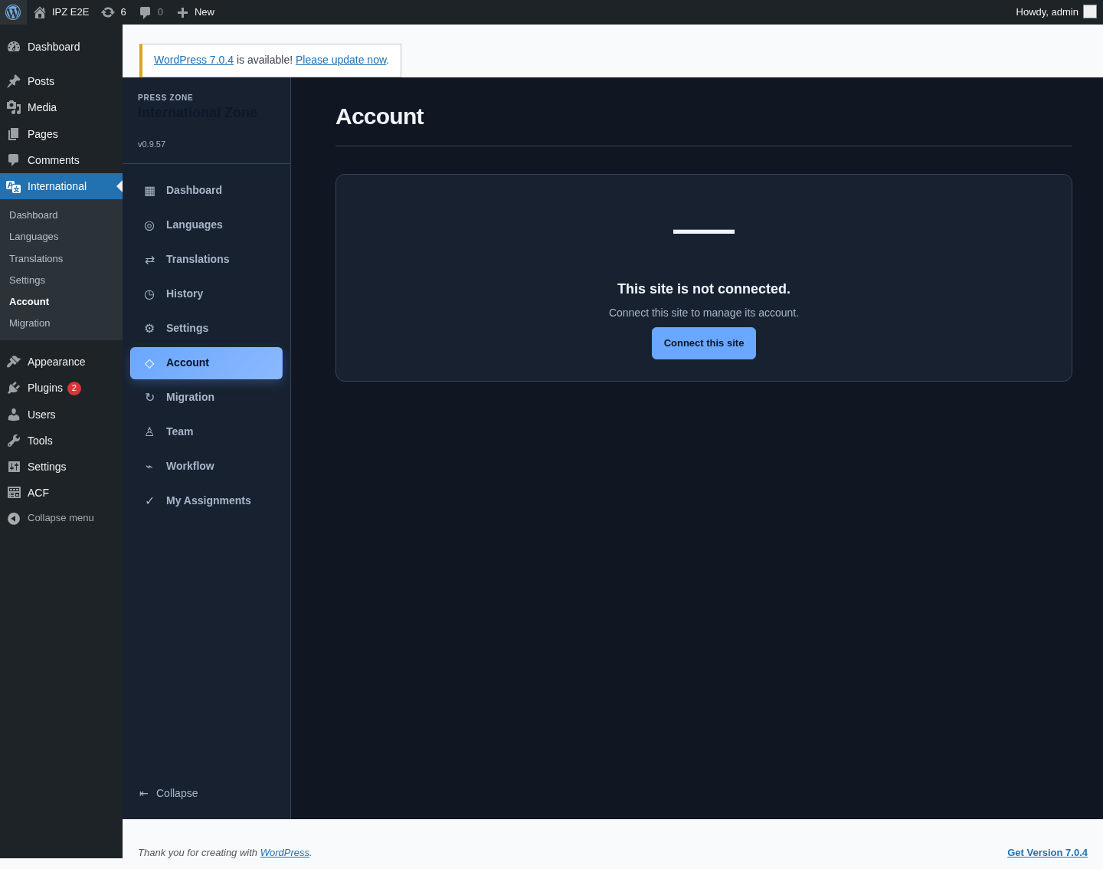The image size is (1103, 869).
Task: Click the Plugins update count badge
Action: (x=74, y=389)
